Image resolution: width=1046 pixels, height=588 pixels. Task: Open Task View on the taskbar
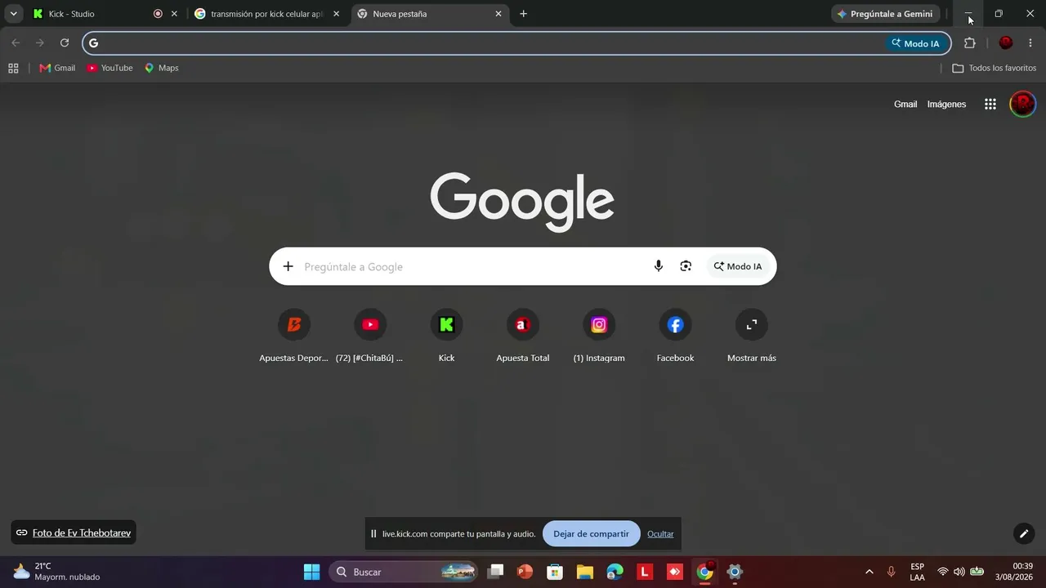pos(495,572)
